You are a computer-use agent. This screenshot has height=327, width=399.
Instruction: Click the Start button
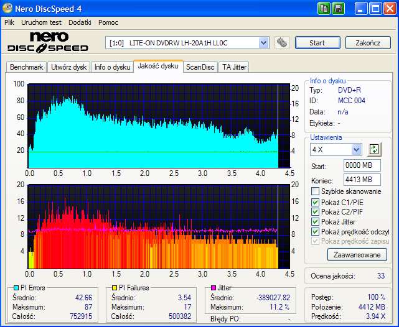(x=317, y=43)
